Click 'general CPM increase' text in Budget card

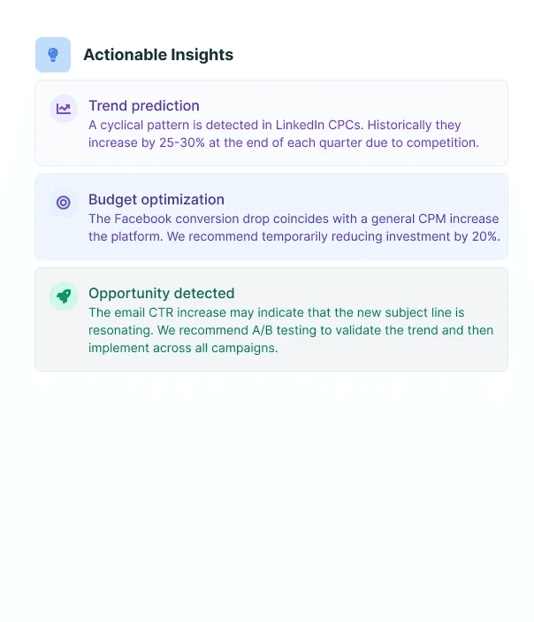[x=435, y=219]
